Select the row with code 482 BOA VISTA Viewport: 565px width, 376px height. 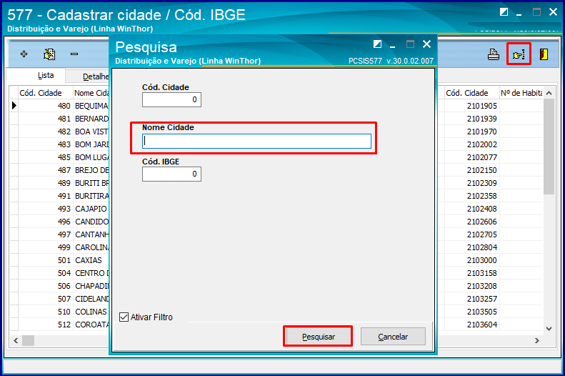click(x=60, y=132)
